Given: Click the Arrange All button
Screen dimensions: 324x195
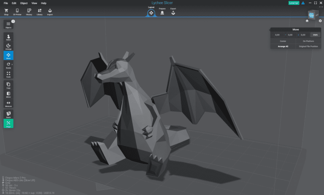Looking at the screenshot, I should pos(283,46).
